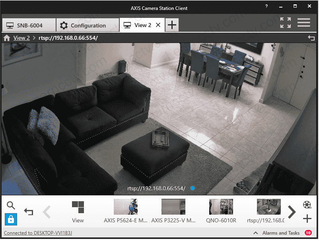Click the search magnifier icon
The image size is (319, 241).
point(11,205)
